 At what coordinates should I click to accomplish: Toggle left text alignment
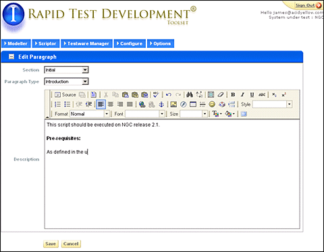tap(101, 104)
